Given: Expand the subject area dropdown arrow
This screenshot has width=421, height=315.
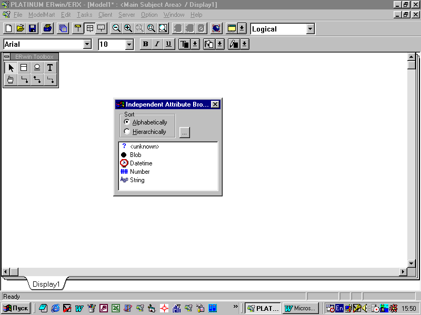Looking at the screenshot, I should click(x=242, y=28).
